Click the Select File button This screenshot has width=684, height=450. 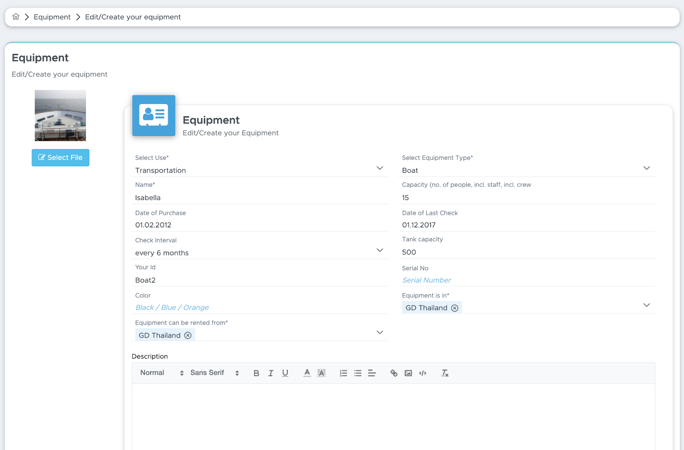[60, 158]
